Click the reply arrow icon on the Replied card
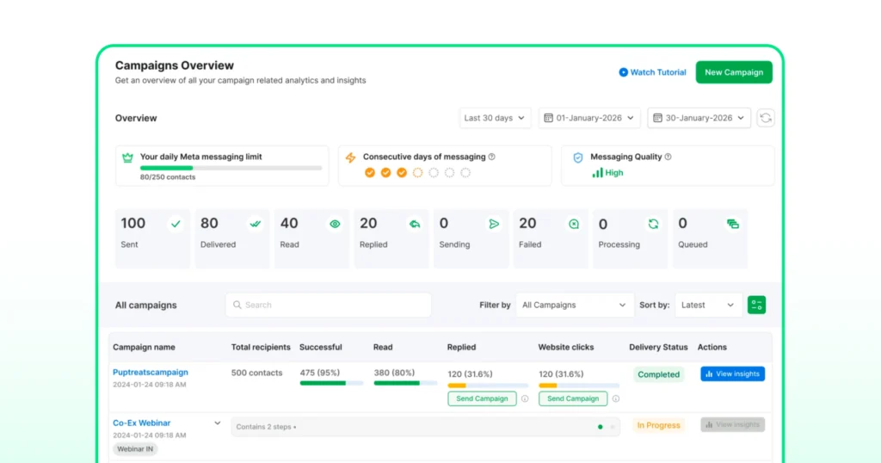The width and height of the screenshot is (881, 463). point(415,224)
